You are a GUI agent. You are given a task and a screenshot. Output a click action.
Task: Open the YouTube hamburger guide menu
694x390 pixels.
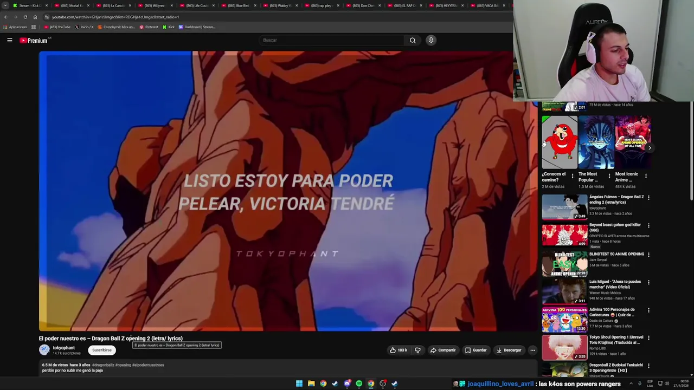(x=10, y=40)
